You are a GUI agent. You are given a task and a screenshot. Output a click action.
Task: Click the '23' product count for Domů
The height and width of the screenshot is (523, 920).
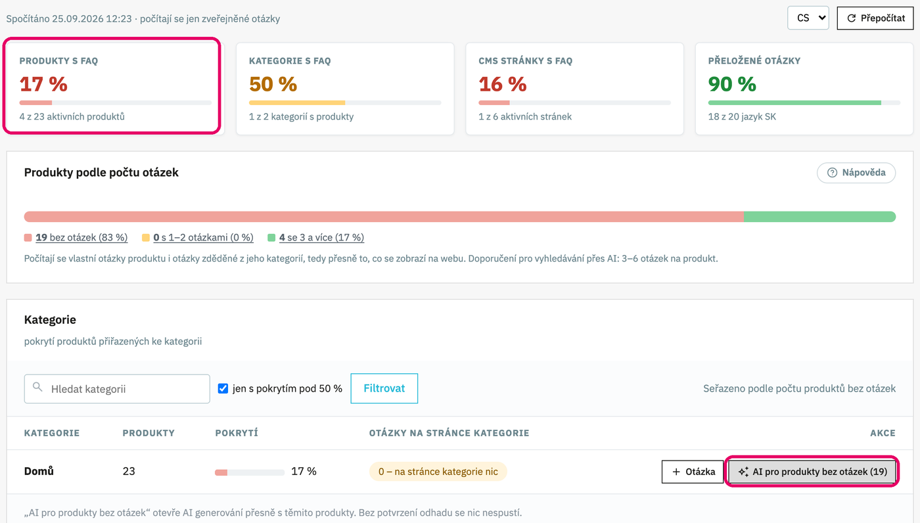pos(129,472)
